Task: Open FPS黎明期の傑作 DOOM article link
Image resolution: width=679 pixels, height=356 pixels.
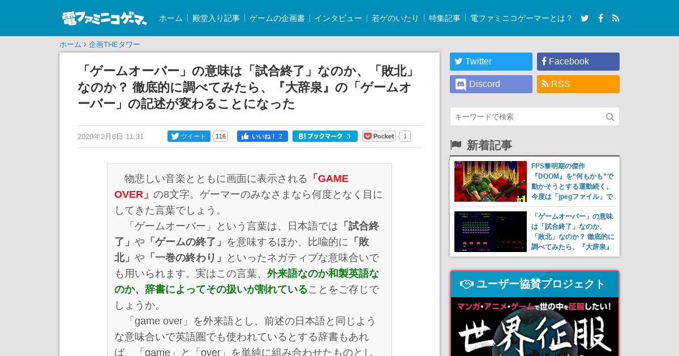Action: pos(573,181)
